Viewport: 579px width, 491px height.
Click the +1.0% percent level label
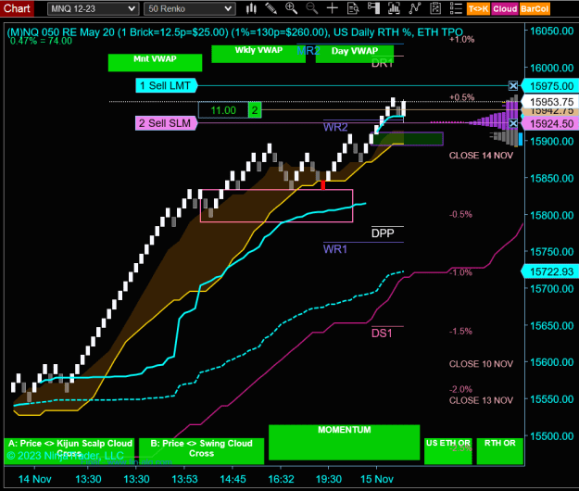461,39
